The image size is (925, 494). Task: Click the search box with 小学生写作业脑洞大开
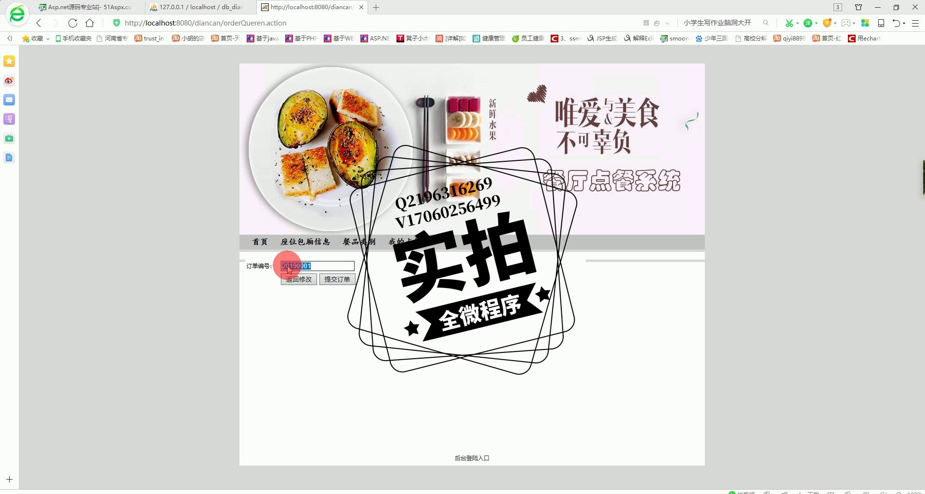717,23
